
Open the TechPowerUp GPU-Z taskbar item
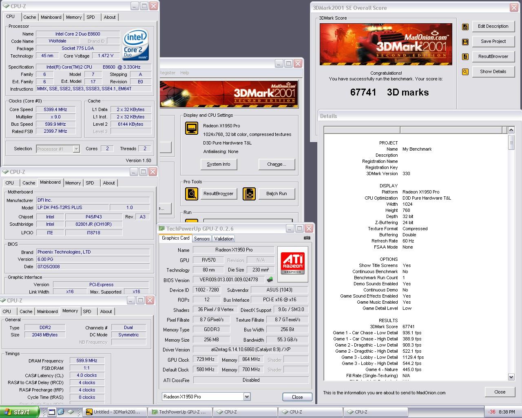coord(180,412)
